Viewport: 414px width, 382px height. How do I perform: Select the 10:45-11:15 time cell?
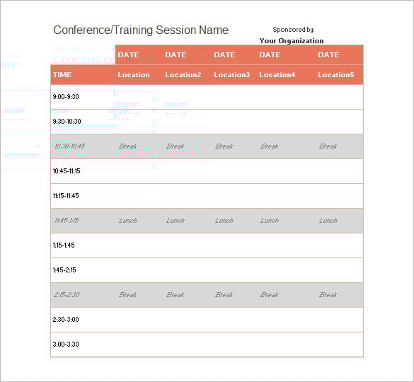pos(67,171)
